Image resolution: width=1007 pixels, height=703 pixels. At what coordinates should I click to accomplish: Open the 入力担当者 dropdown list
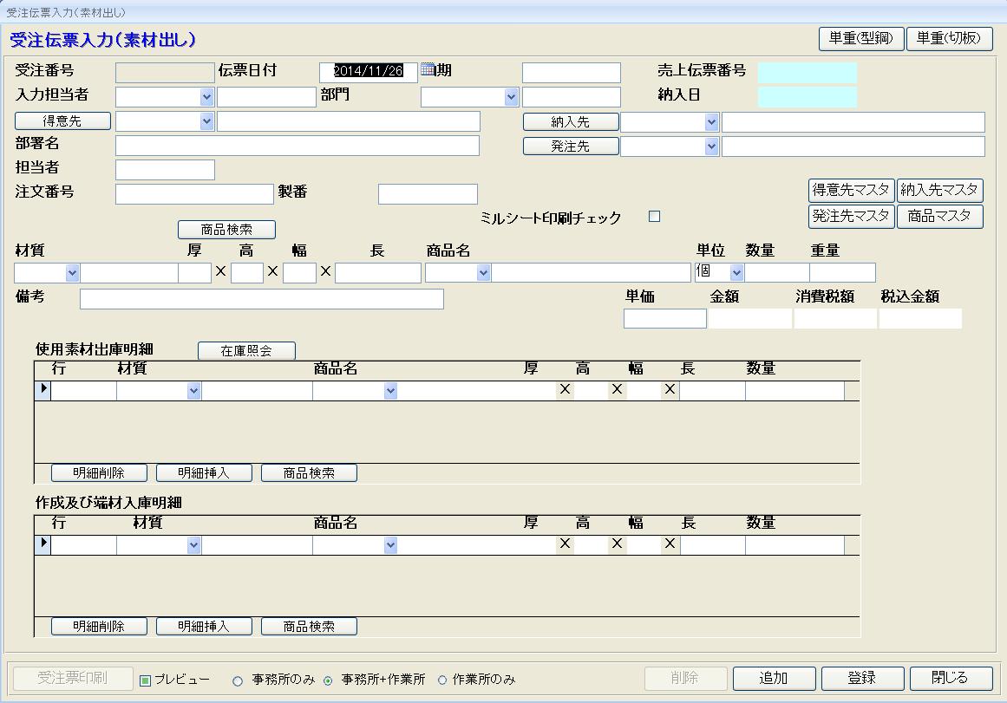[x=206, y=97]
